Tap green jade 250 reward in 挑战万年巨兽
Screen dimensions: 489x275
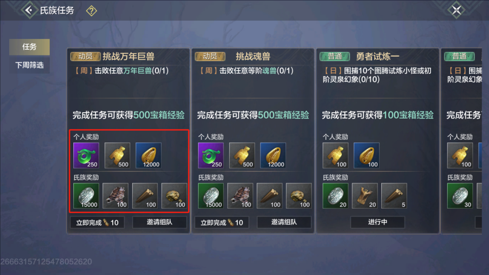[86, 156]
